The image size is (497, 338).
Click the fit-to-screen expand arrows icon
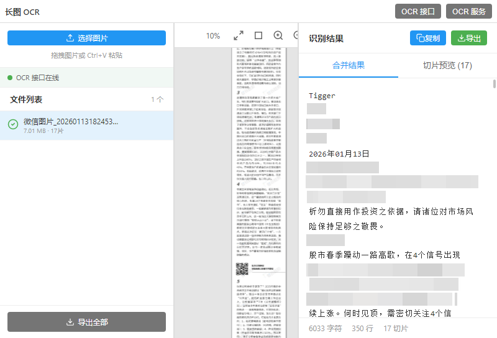239,36
